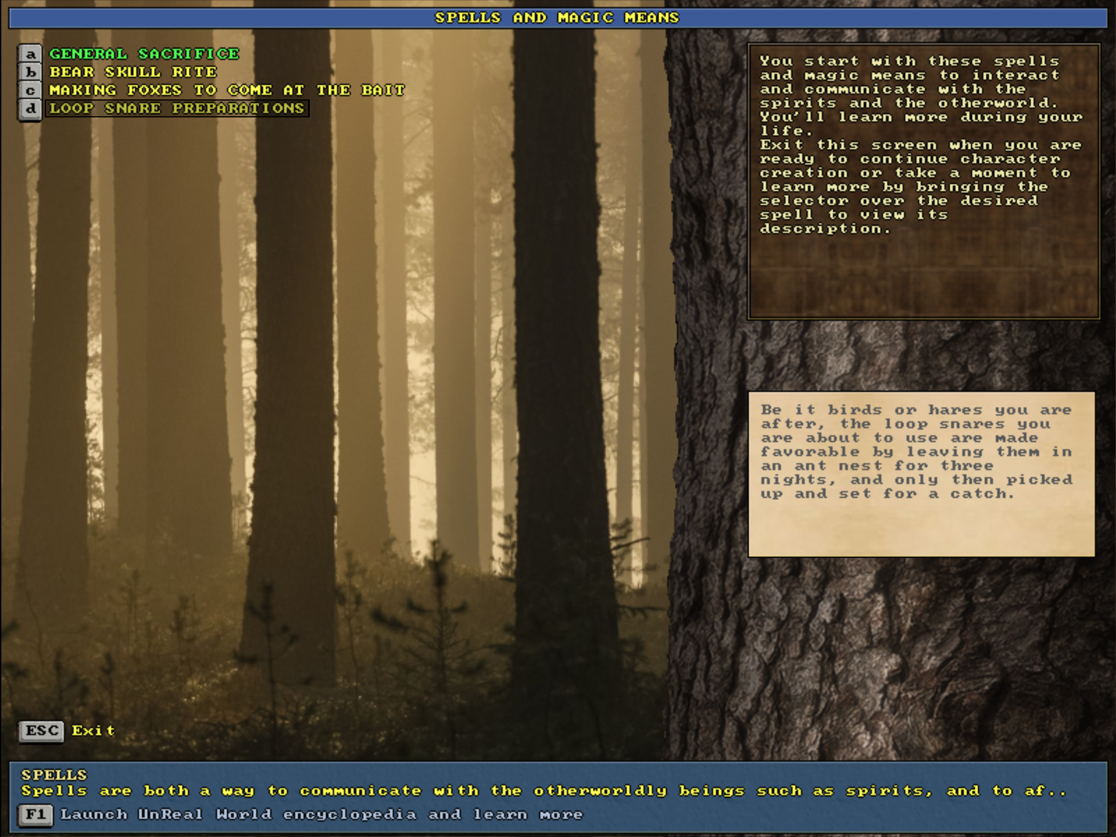Click the SPELLS heading in bottom panel

click(x=54, y=775)
